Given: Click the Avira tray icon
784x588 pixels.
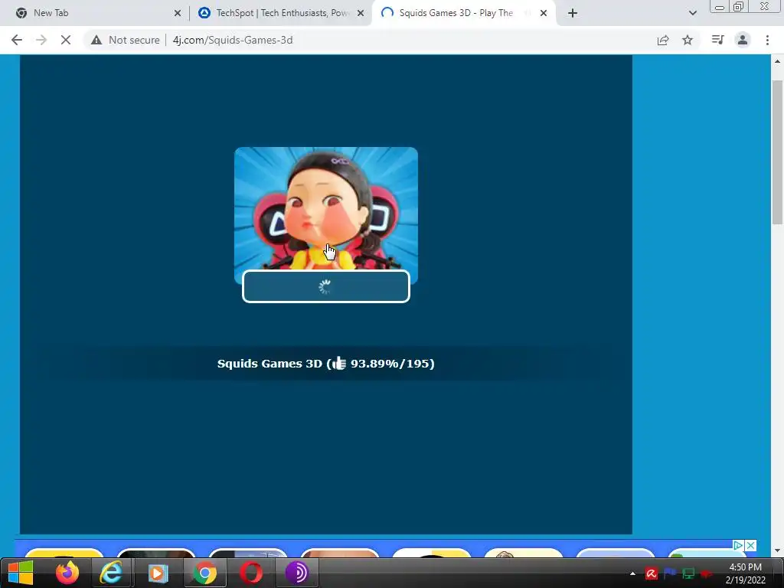Looking at the screenshot, I should (651, 573).
